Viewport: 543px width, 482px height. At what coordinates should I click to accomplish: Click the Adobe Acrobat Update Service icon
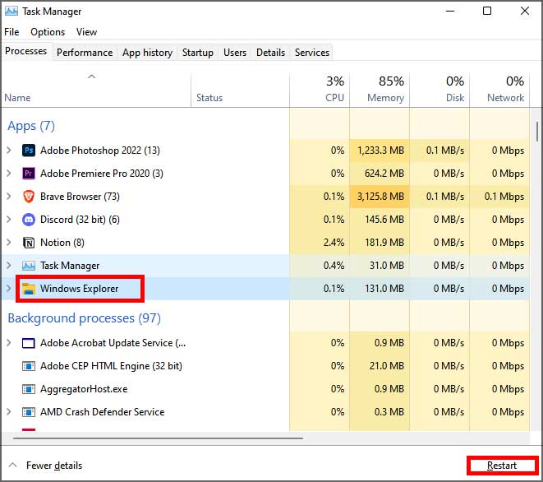click(x=29, y=343)
